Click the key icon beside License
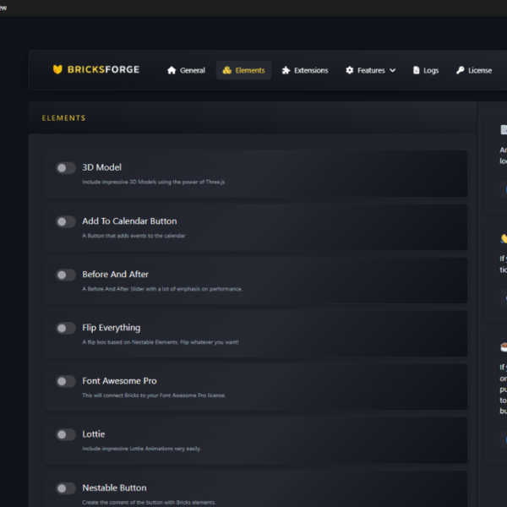 (461, 70)
